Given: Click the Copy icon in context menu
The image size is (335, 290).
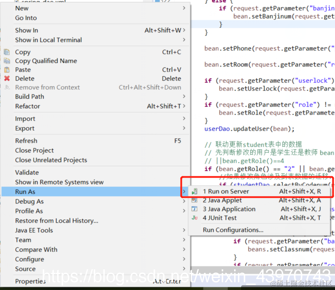Looking at the screenshot, I should coord(7,52).
